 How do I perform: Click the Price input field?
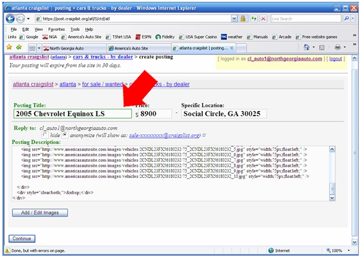click(155, 114)
